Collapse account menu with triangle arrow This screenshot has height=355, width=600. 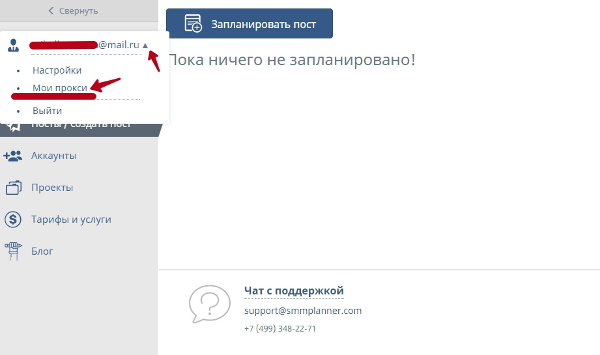(145, 46)
